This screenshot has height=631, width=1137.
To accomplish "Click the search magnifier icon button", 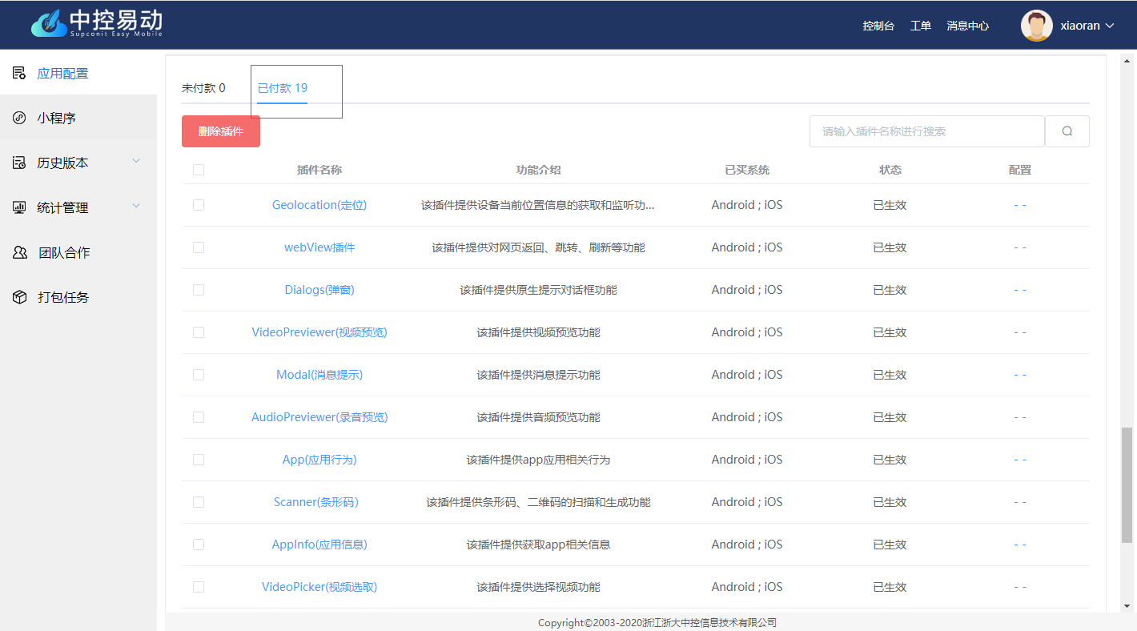I will 1067,131.
